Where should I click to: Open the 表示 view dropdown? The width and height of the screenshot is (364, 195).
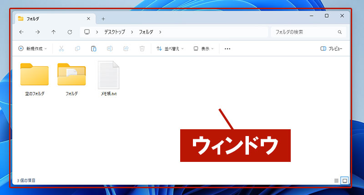click(x=203, y=49)
